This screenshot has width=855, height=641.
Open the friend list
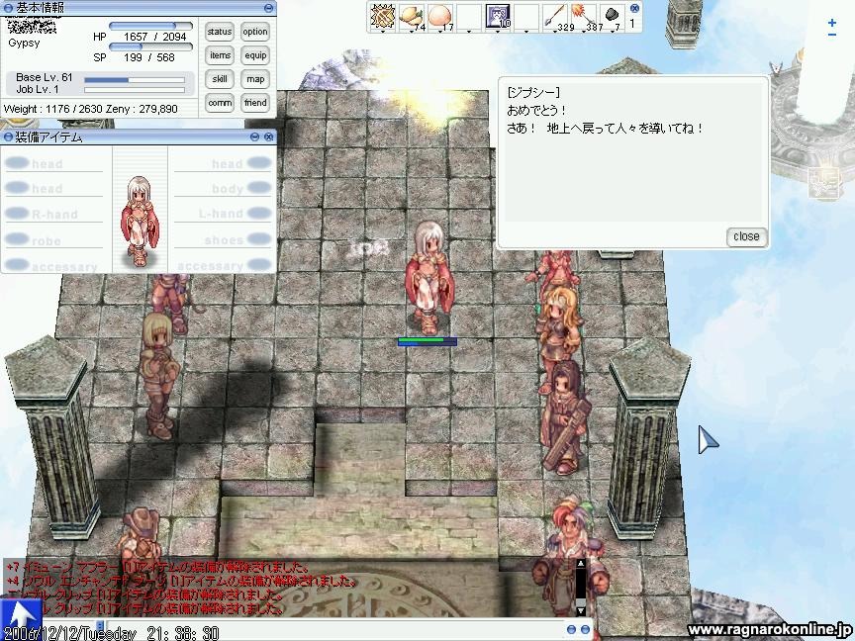pyautogui.click(x=255, y=103)
